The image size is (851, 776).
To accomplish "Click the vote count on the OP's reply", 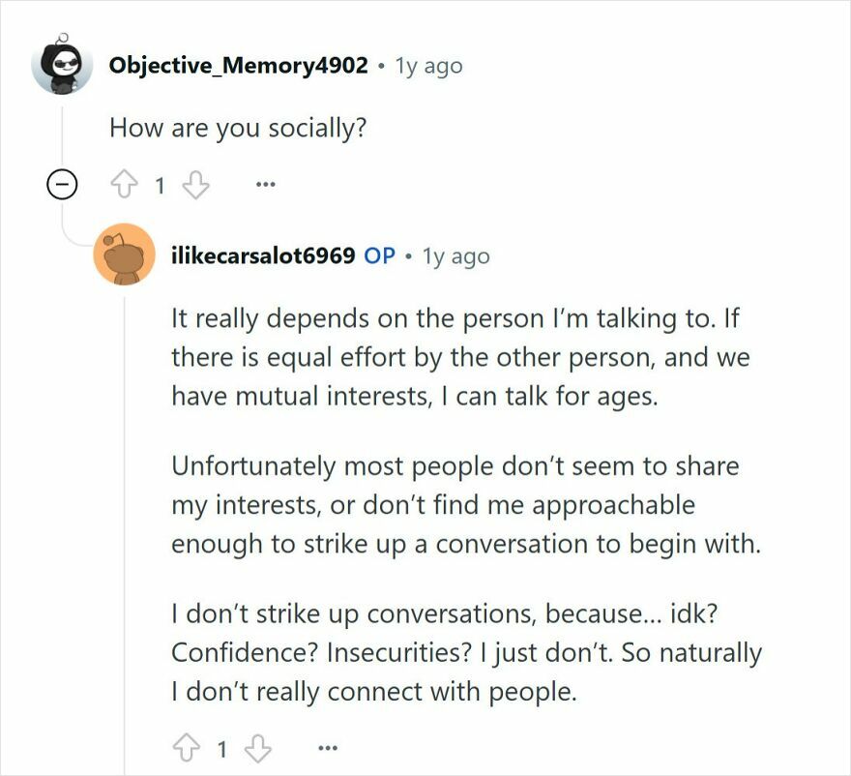I will 222,746.
